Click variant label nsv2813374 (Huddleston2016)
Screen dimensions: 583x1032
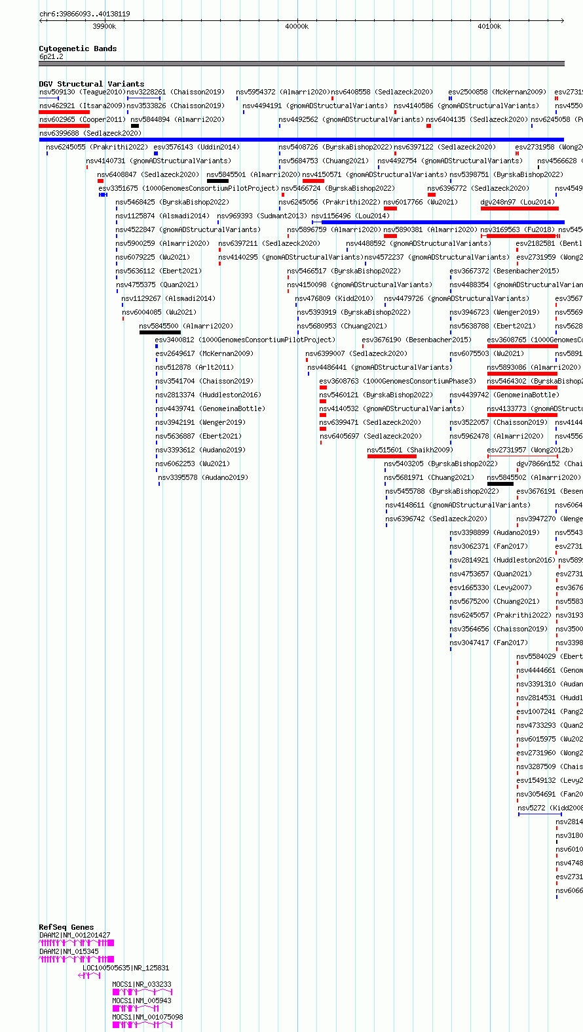pos(208,395)
